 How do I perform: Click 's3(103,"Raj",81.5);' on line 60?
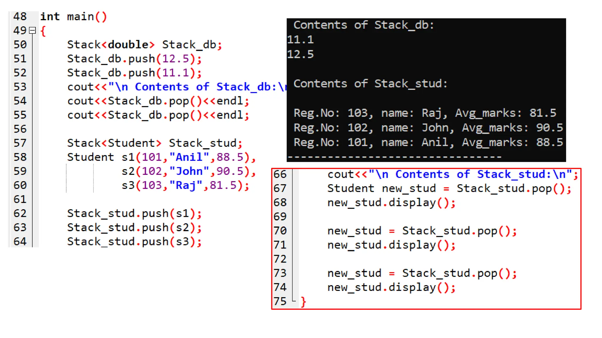click(185, 185)
